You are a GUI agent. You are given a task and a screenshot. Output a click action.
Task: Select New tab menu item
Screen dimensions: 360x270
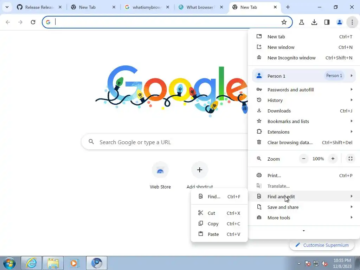coord(304,37)
